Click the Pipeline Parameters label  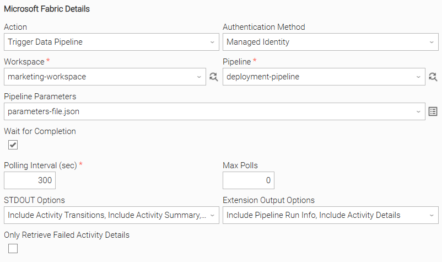40,97
